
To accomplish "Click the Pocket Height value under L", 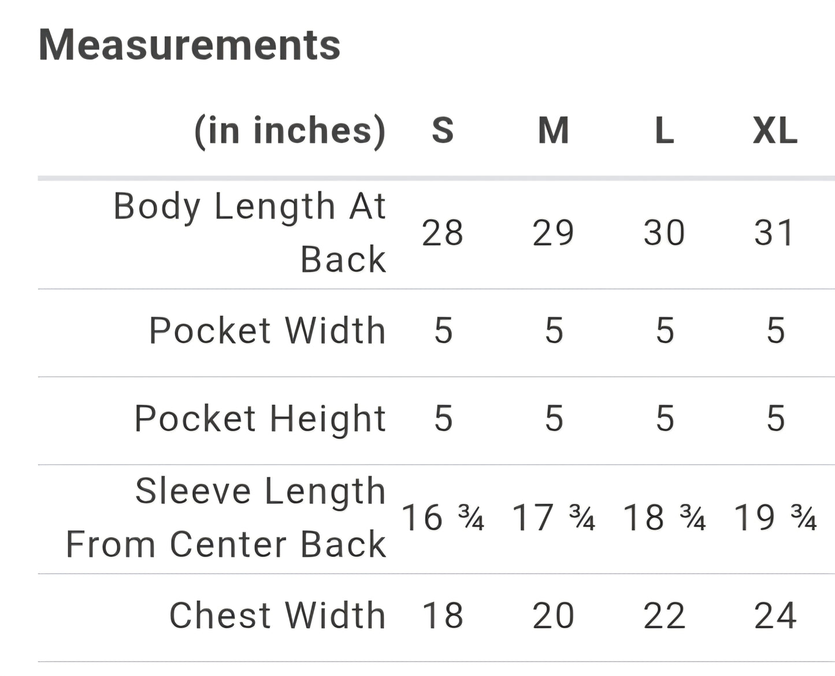I will tap(665, 419).
